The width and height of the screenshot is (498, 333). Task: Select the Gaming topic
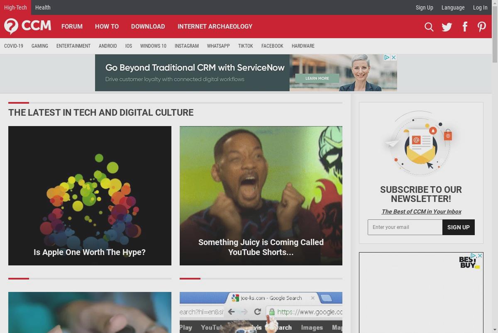[40, 46]
